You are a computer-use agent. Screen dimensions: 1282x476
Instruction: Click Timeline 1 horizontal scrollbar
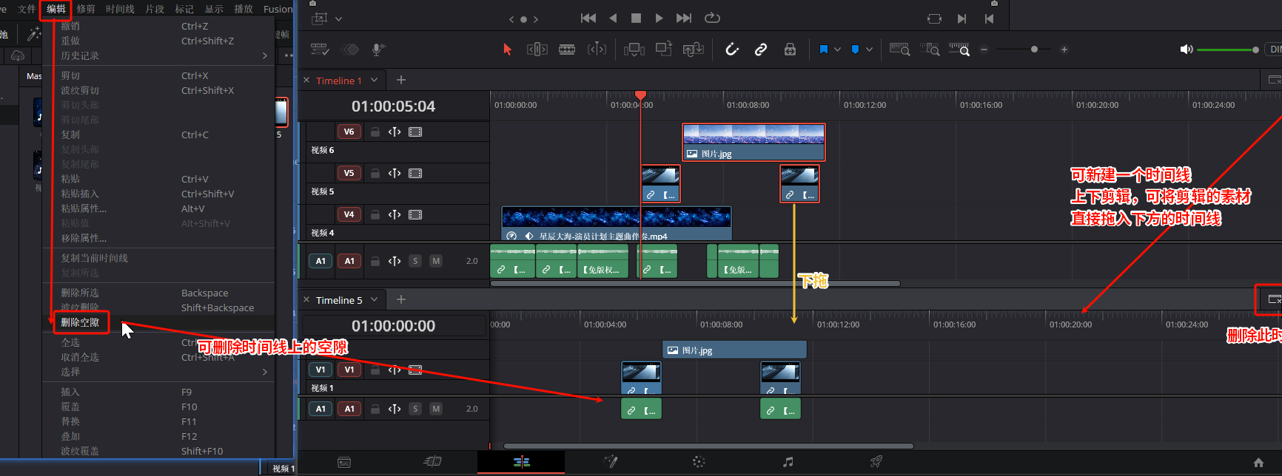(695, 283)
